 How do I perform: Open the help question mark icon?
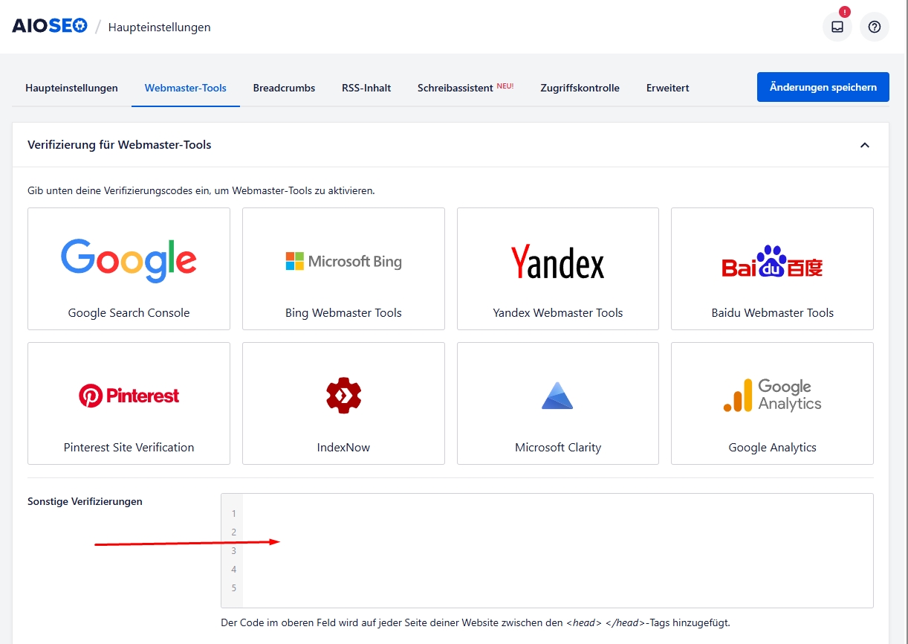875,27
